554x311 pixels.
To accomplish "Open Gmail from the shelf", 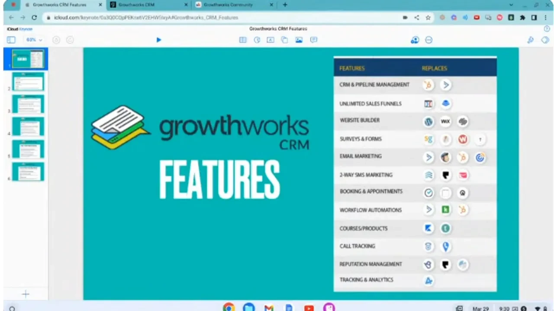I will [x=269, y=308].
